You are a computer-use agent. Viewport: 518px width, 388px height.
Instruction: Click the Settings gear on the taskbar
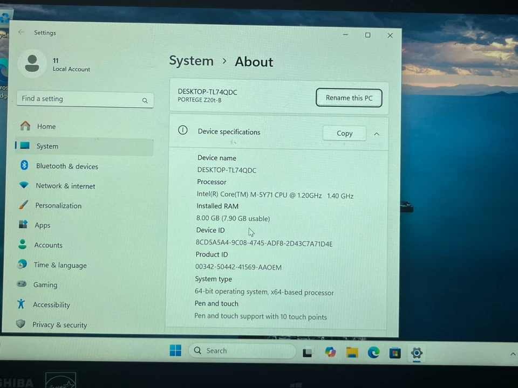click(x=417, y=352)
